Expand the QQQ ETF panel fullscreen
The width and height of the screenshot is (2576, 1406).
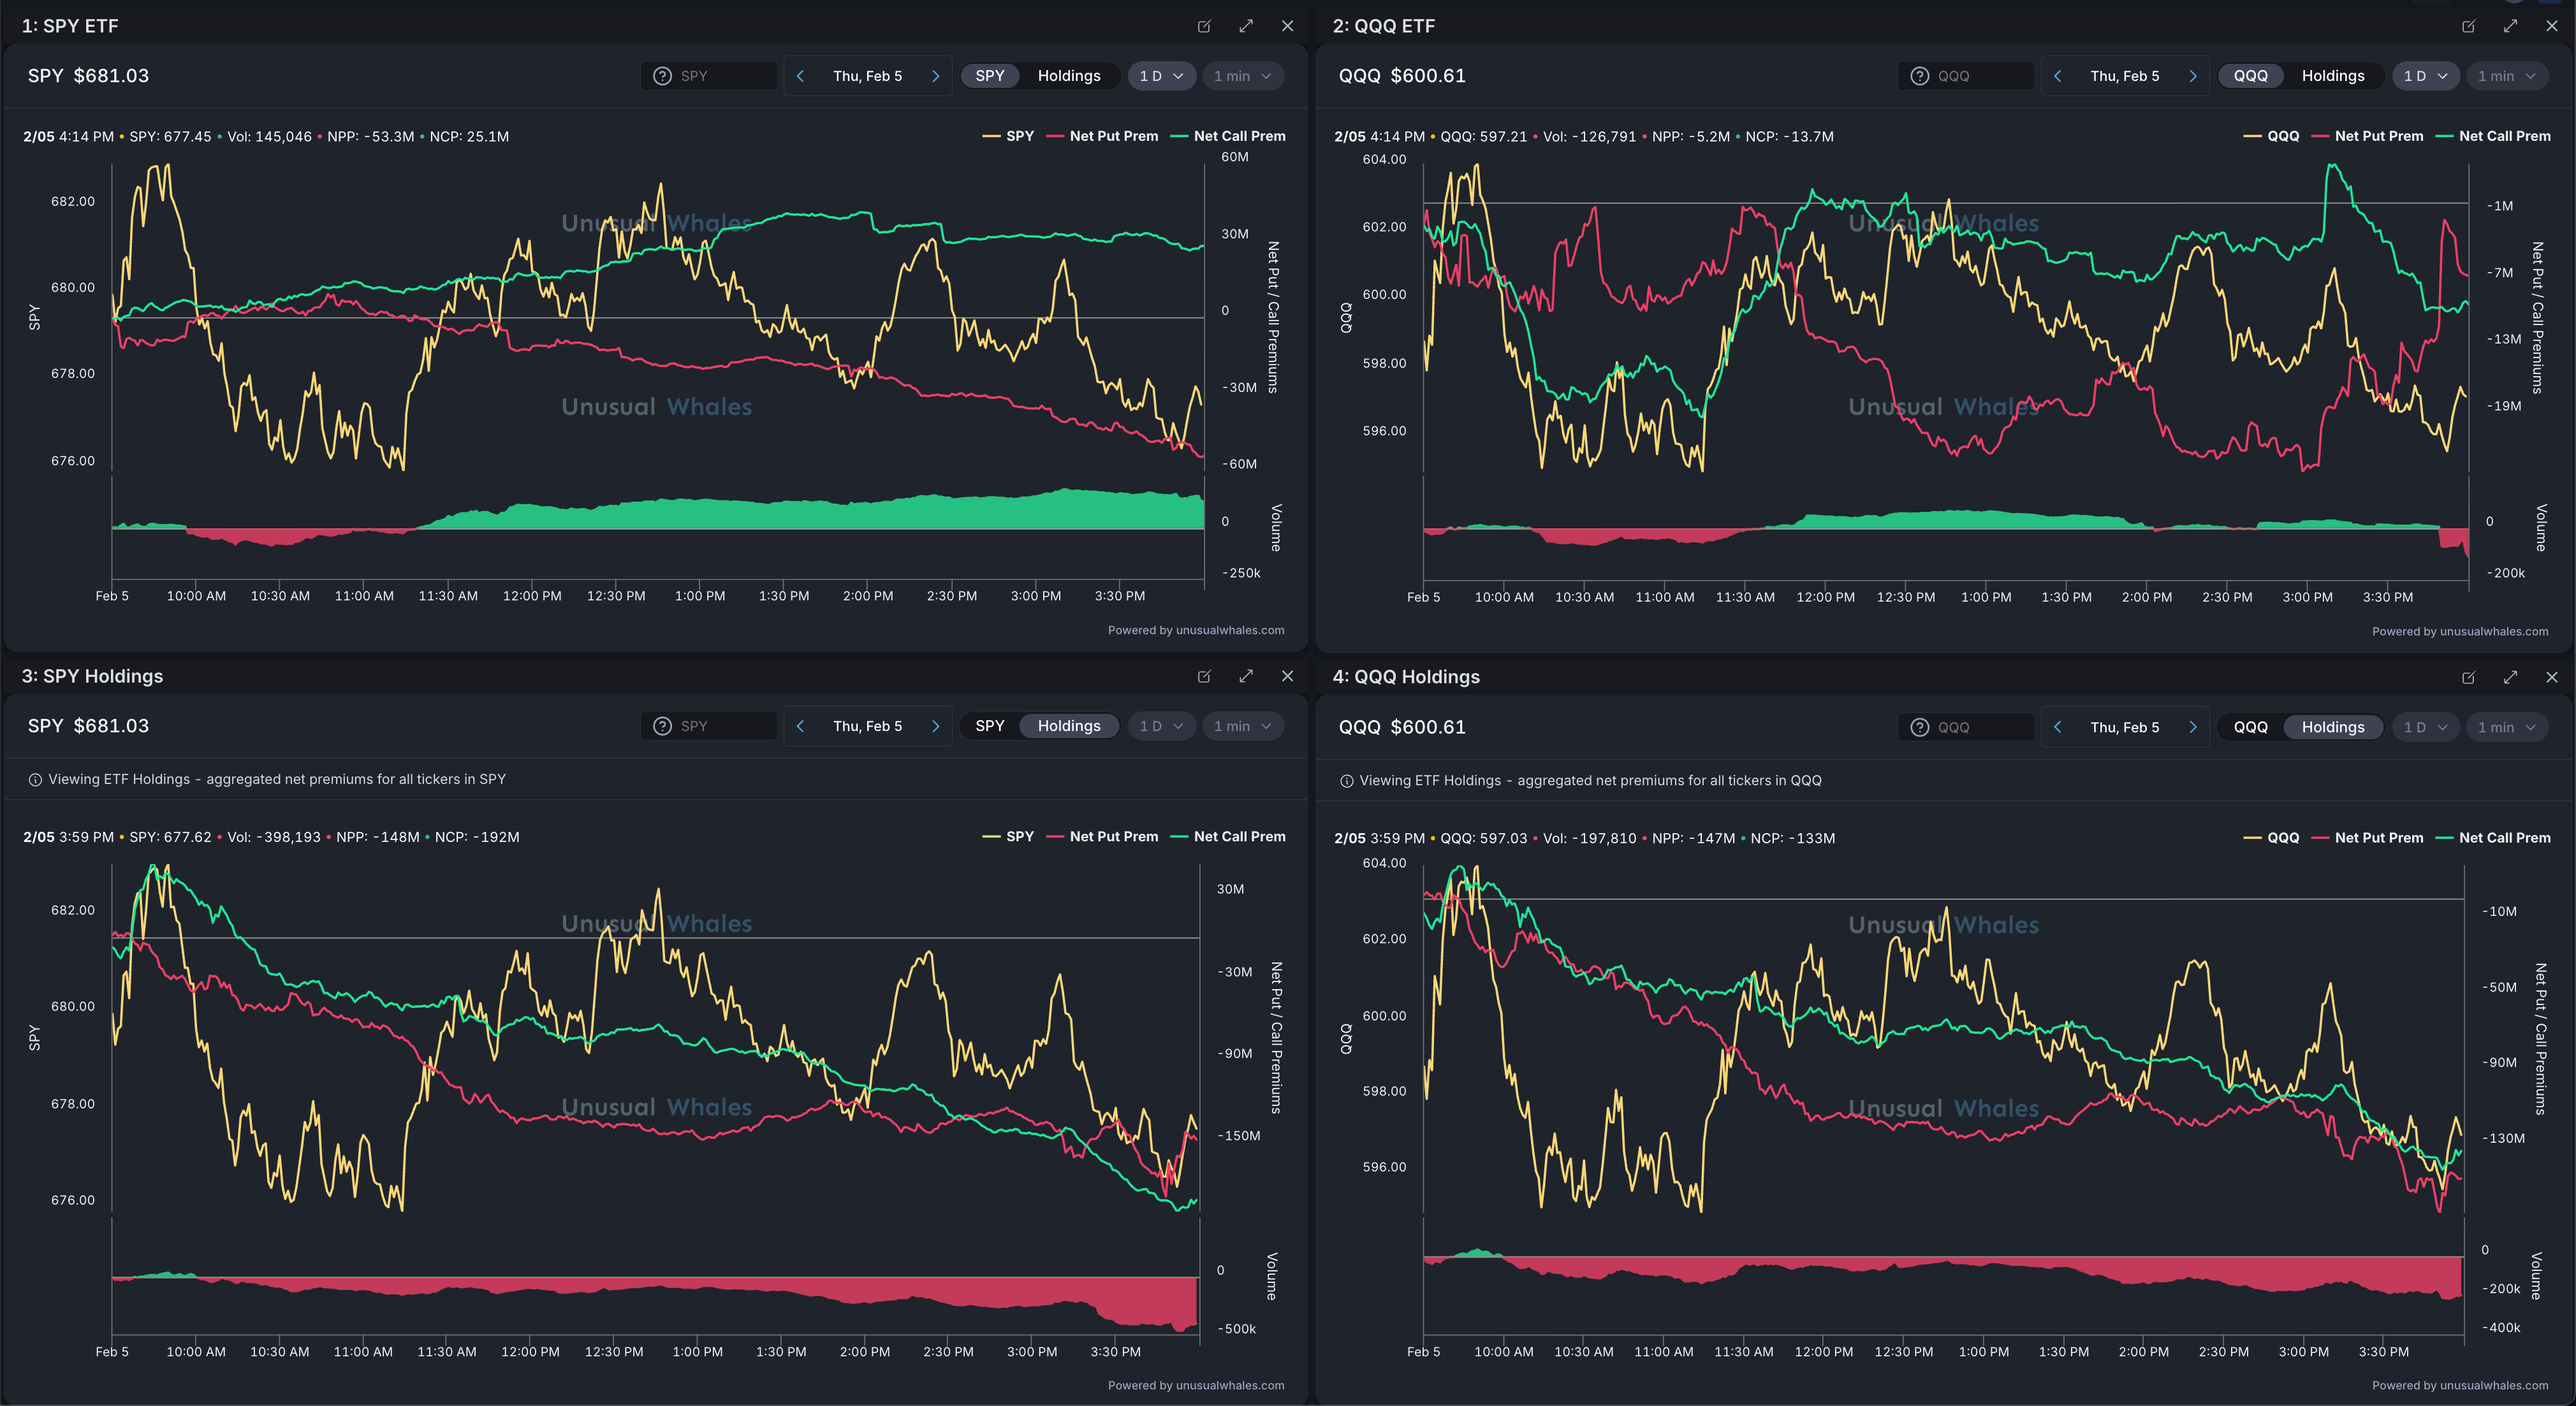coord(2510,26)
